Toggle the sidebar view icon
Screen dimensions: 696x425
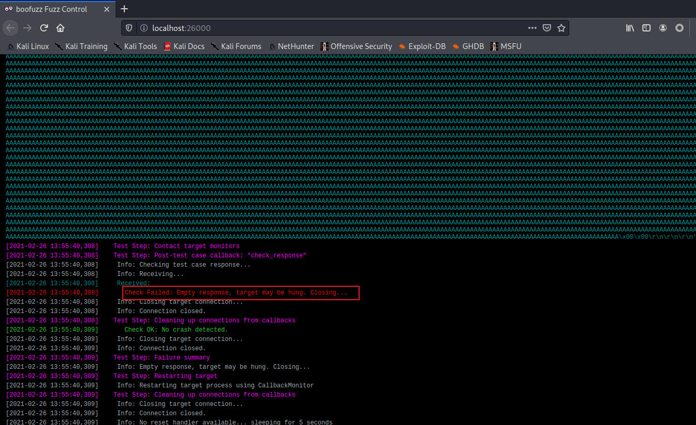click(646, 28)
